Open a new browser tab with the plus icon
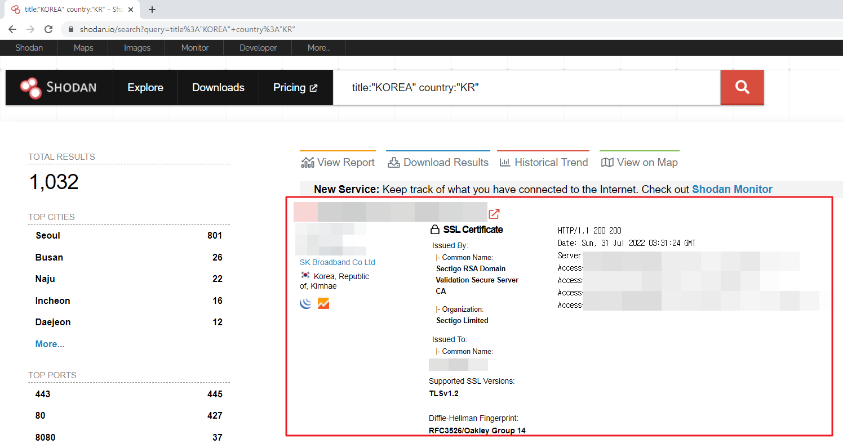The image size is (843, 444). 152,10
